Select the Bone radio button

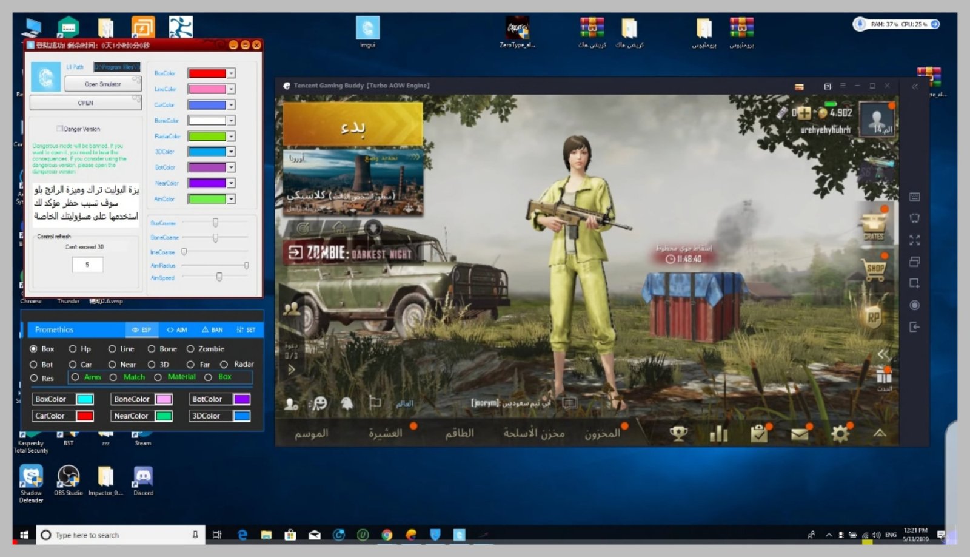[152, 349]
